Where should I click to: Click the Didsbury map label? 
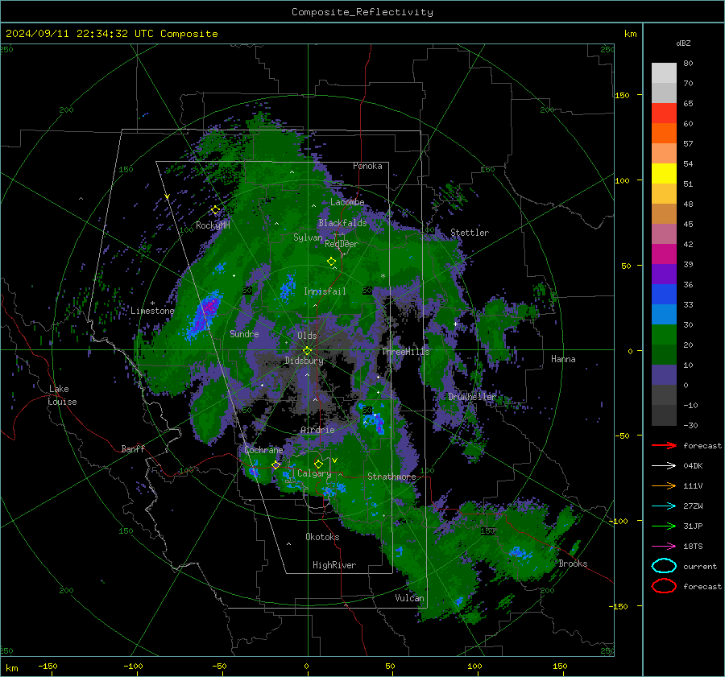304,361
